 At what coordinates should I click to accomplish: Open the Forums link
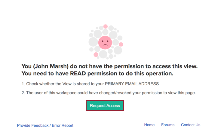[x=168, y=125]
